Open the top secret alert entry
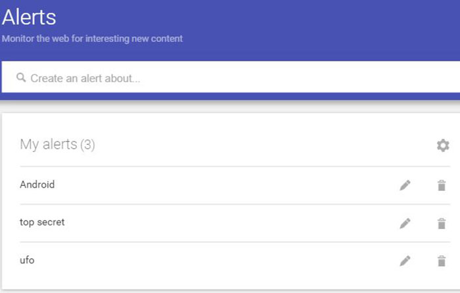460x293 pixels. click(42, 222)
